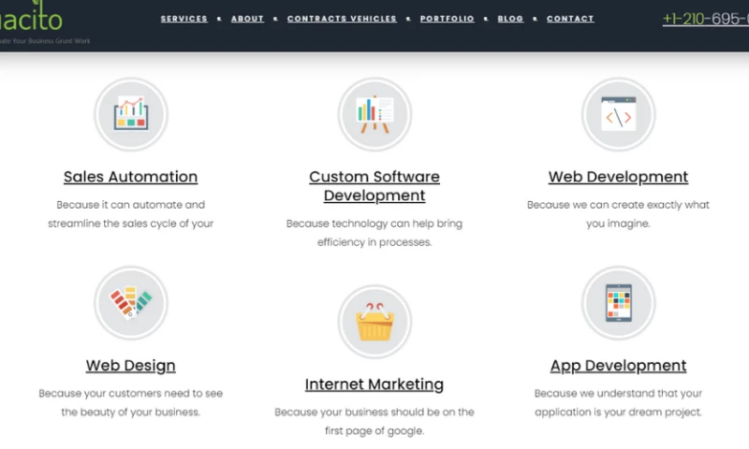749x449 pixels.
Task: Open the Sales Automation heading link
Action: click(131, 177)
